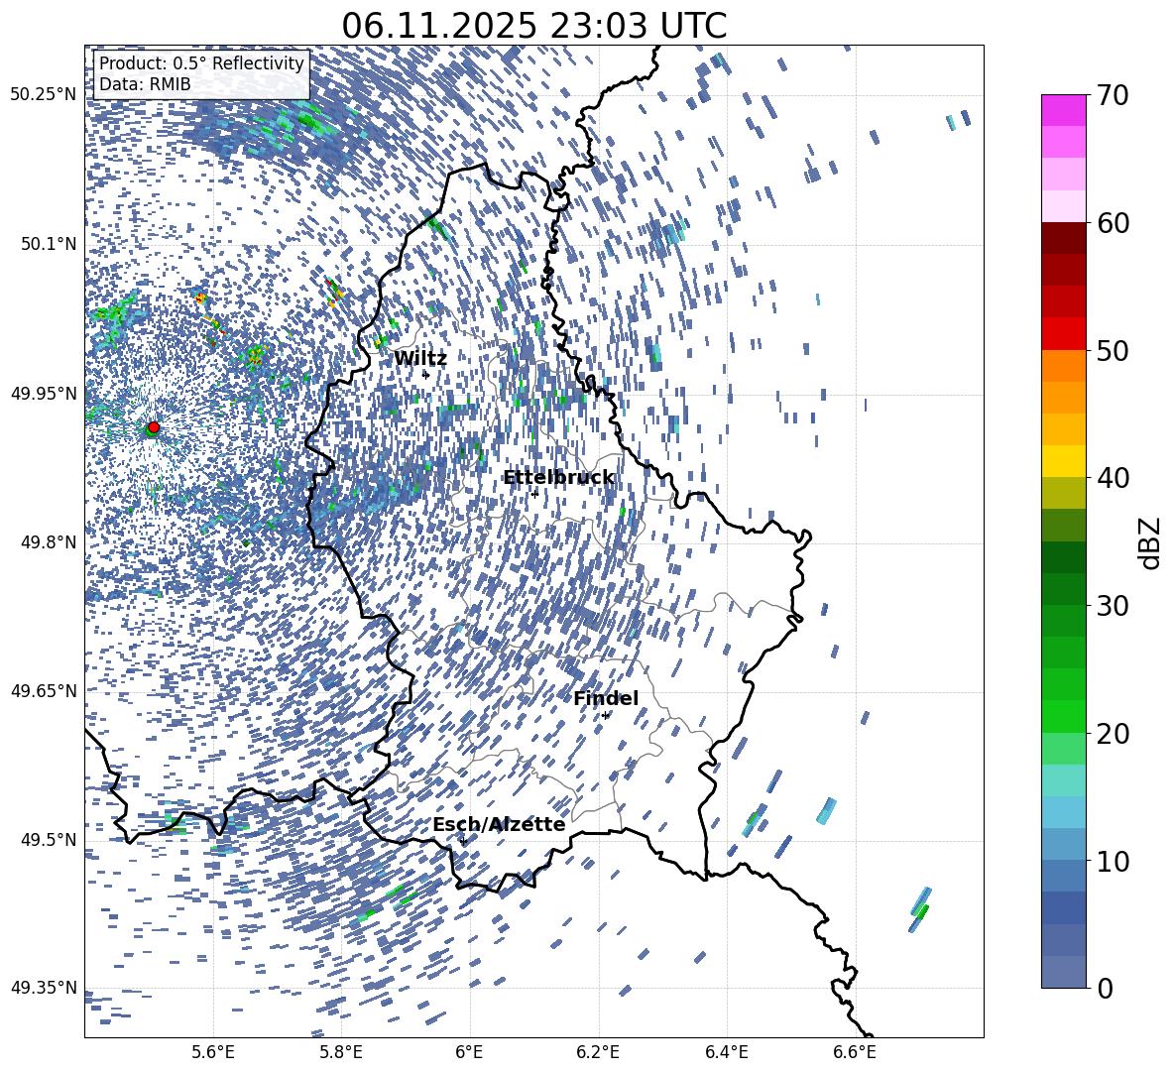Click the 50.25°N latitude tick label
Screen dimensions: 1174x1072
44,95
